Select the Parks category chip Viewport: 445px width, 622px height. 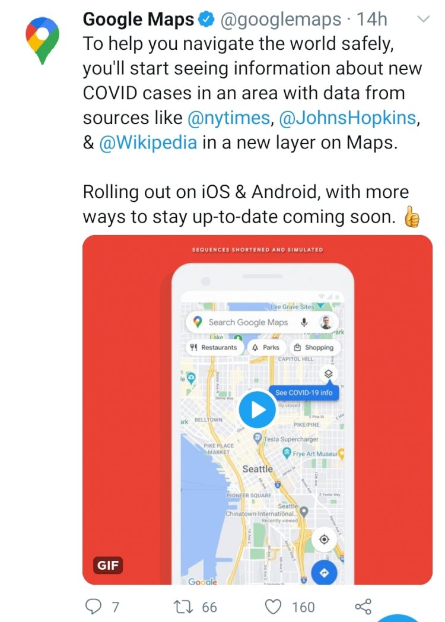point(266,347)
